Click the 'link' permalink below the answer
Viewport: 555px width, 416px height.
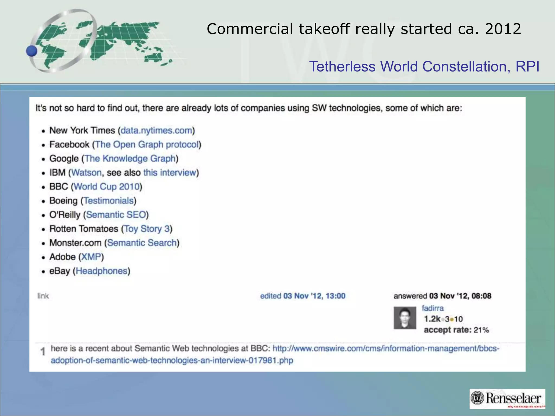[x=43, y=296]
